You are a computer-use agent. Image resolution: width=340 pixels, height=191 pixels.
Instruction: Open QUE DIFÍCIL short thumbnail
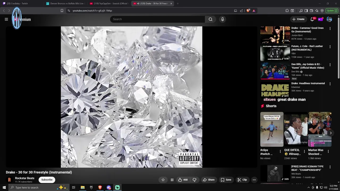click(x=296, y=129)
